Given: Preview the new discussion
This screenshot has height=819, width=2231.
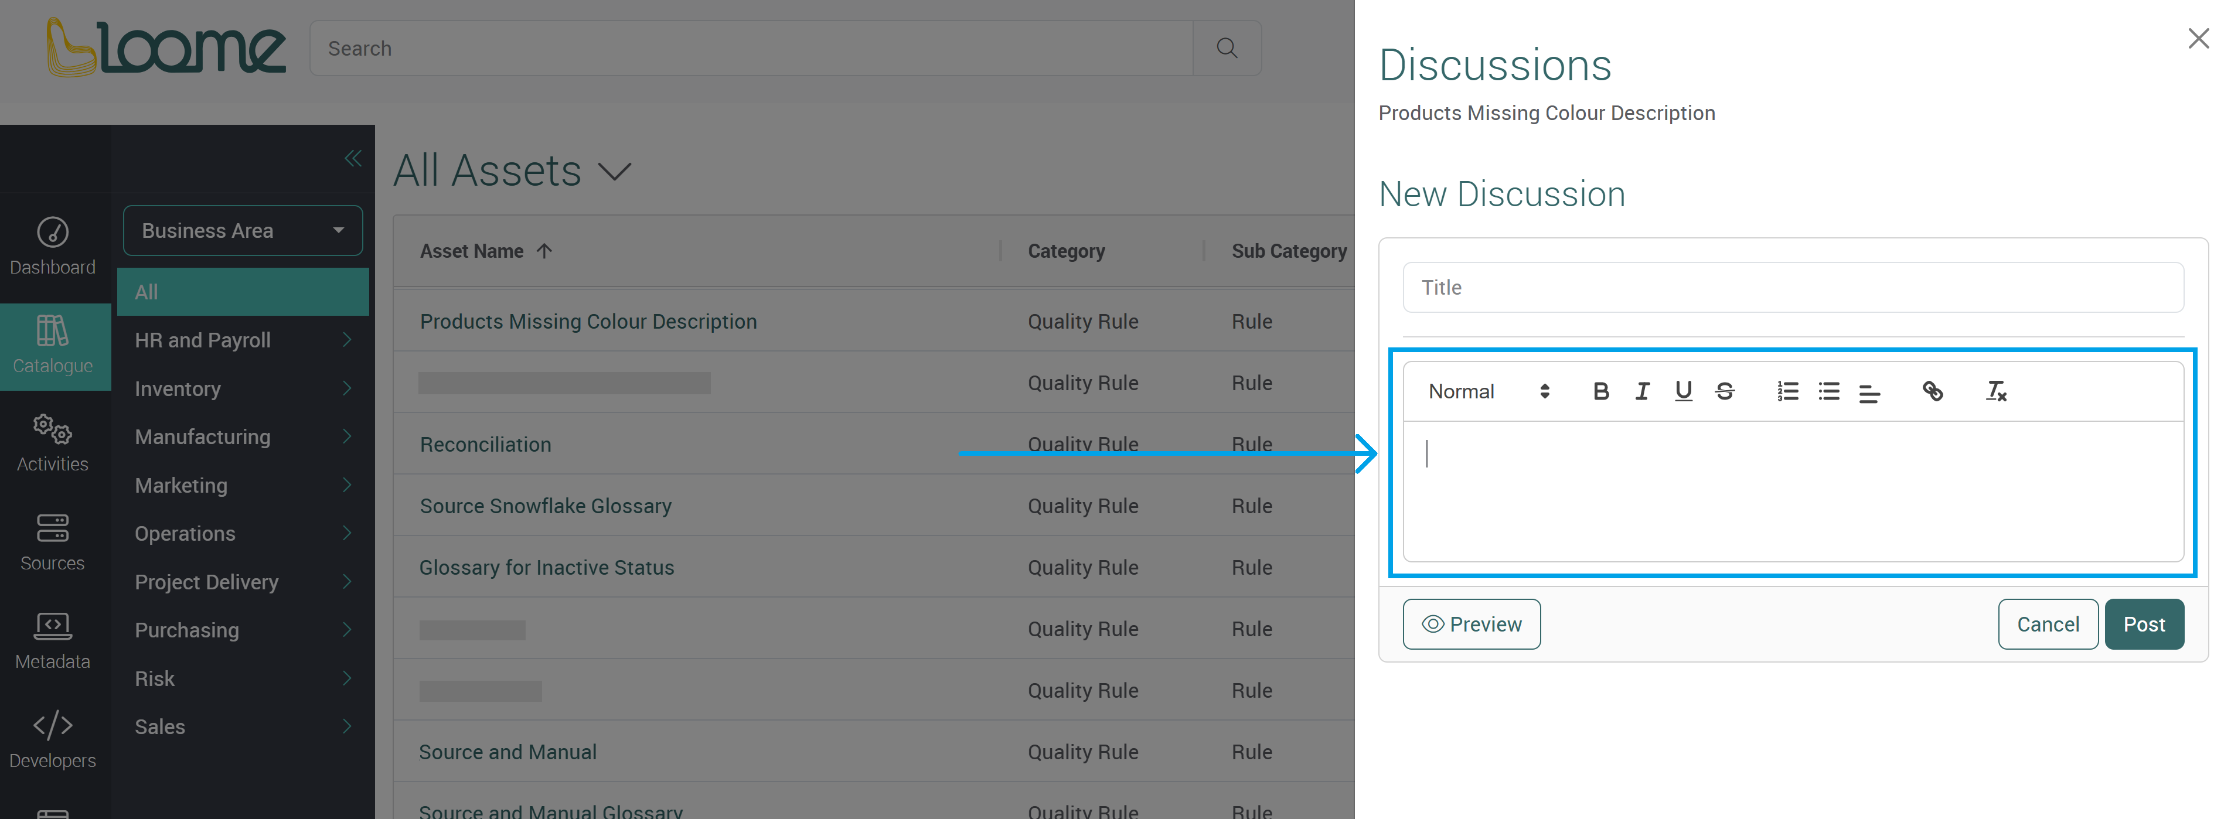Looking at the screenshot, I should [1472, 624].
